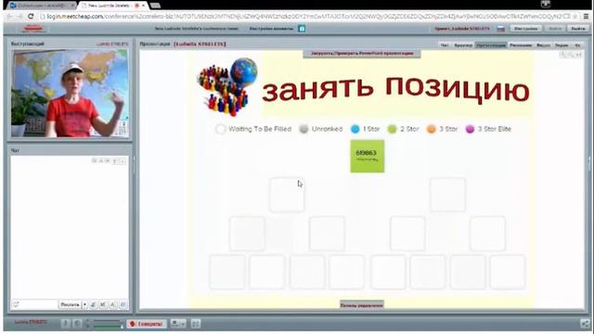This screenshot has width=594, height=334.
Task: Click the 'занять позицию' slide title
Action: (395, 90)
